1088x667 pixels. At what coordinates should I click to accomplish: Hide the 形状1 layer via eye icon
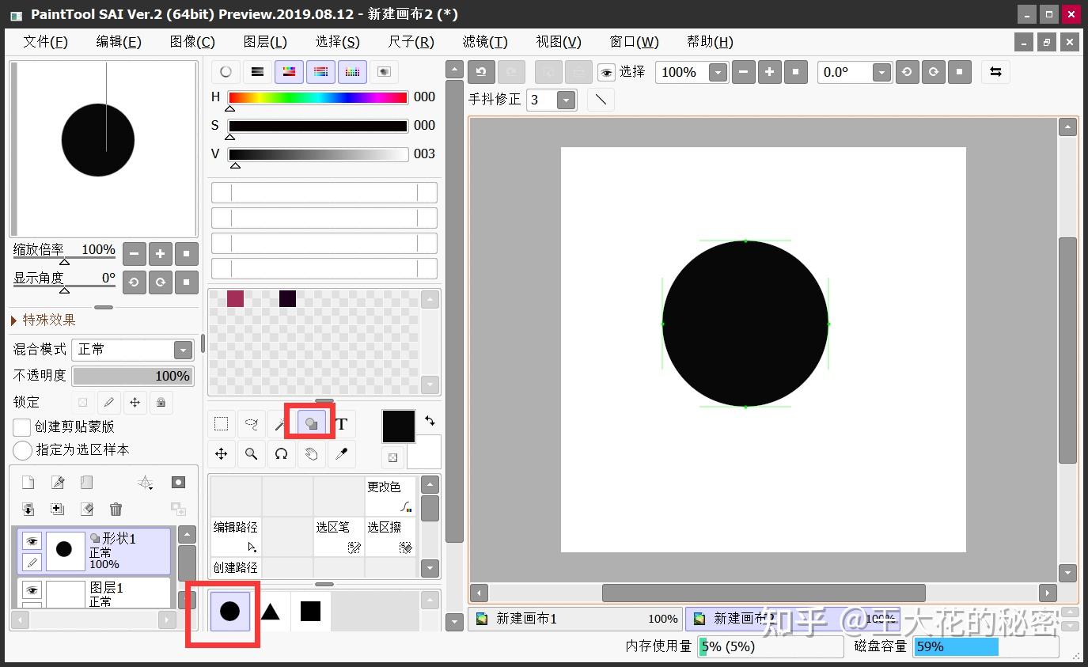tap(32, 541)
